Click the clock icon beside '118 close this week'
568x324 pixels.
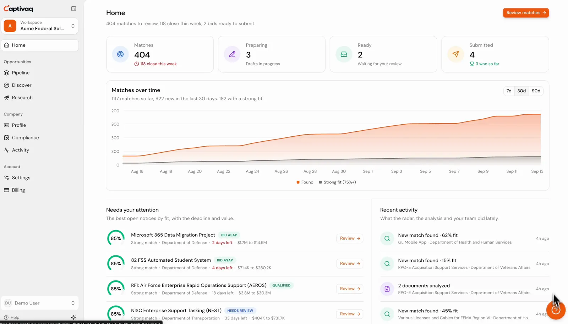click(x=137, y=64)
